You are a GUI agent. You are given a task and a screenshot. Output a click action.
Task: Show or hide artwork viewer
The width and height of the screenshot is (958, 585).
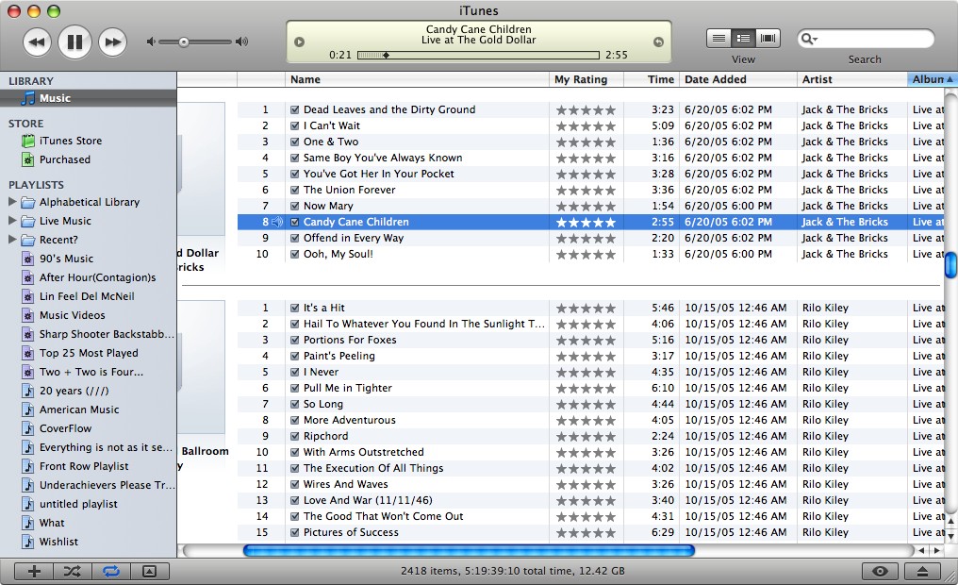tap(149, 572)
